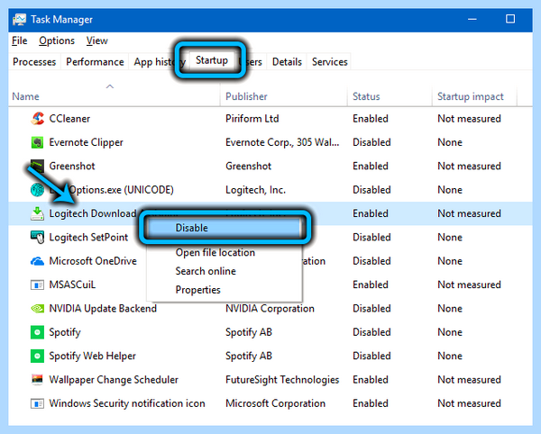This screenshot has height=434, width=541.
Task: Open the File menu
Action: pos(19,41)
